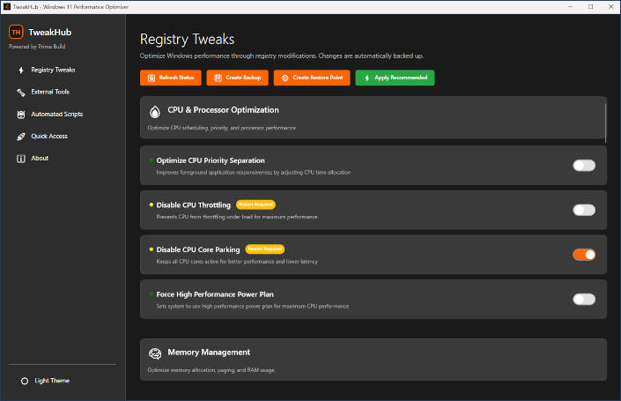Image resolution: width=621 pixels, height=401 pixels.
Task: Click the Create Backup button
Action: pyautogui.click(x=238, y=78)
